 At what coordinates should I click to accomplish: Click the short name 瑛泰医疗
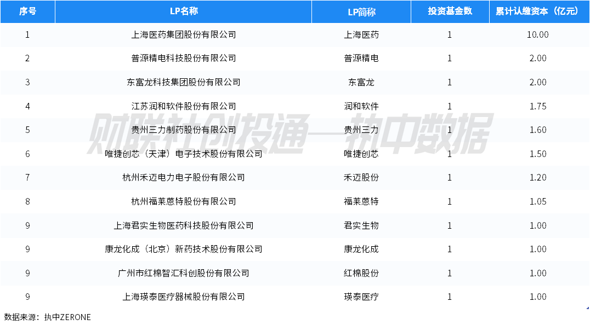pos(361,297)
